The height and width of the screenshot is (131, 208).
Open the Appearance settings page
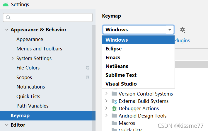pos(30,40)
